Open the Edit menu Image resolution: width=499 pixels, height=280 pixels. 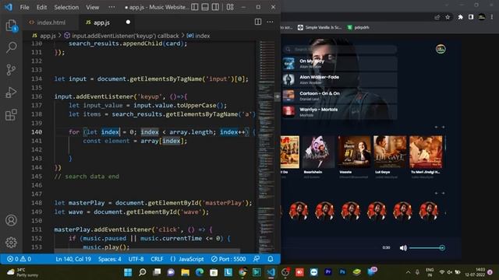(x=41, y=7)
